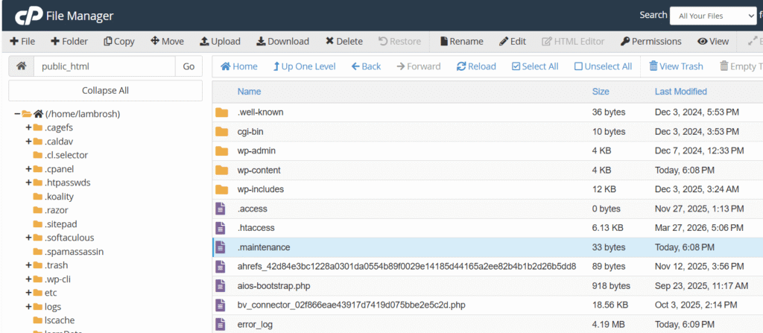Open the Upload tool
The height and width of the screenshot is (333, 763).
[x=220, y=42]
